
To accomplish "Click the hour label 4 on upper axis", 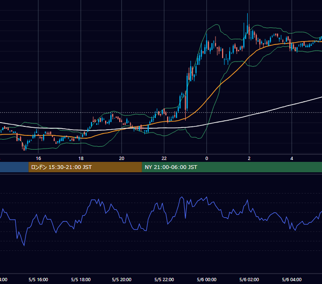I will pos(292,159).
